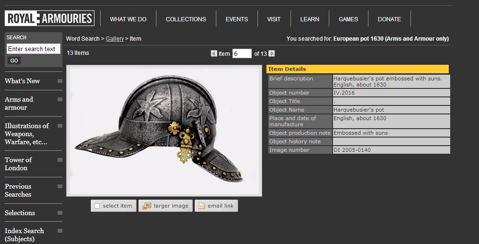The width and height of the screenshot is (479, 244).
Task: Open the WHAT WE DO menu
Action: point(128,19)
